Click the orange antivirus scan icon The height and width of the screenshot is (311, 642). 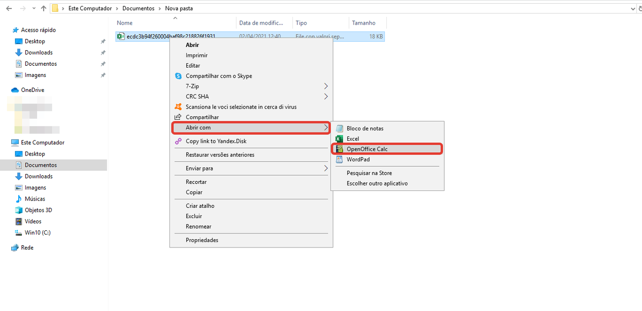coord(179,107)
